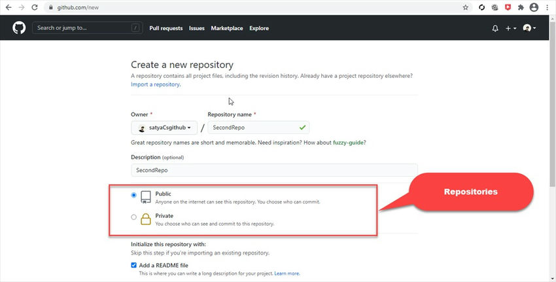
Task: Uncheck Add a README file checkbox
Action: point(133,265)
